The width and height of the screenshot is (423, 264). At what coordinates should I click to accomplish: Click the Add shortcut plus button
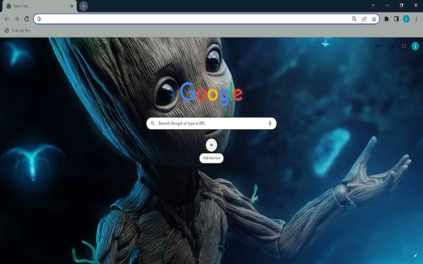point(211,145)
